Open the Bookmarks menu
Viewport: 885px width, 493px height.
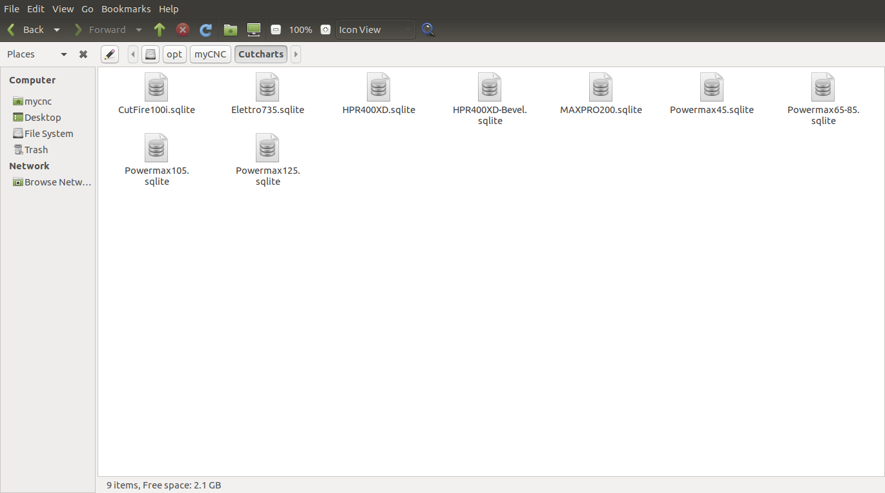click(126, 9)
